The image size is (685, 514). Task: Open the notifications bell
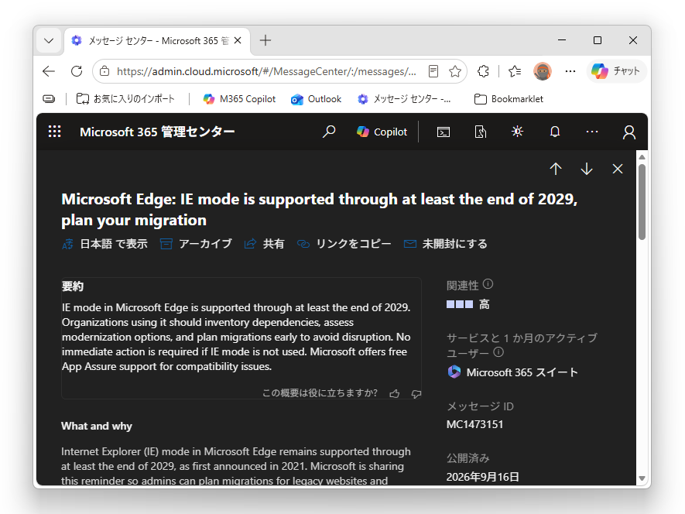(x=555, y=132)
